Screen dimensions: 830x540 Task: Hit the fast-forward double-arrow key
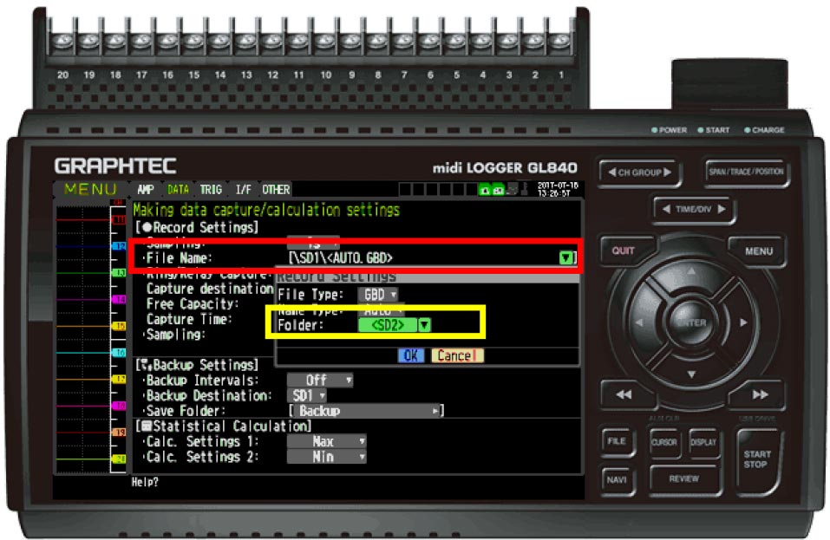coord(760,394)
